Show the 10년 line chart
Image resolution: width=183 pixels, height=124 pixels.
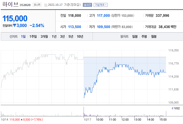80,36
